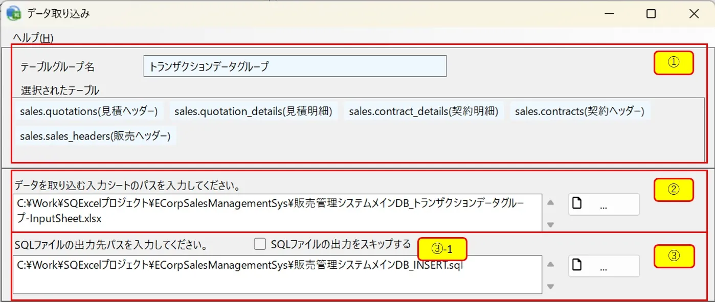The image size is (715, 302).
Task: Click the テーブルグループ名 text field
Action: (295, 66)
